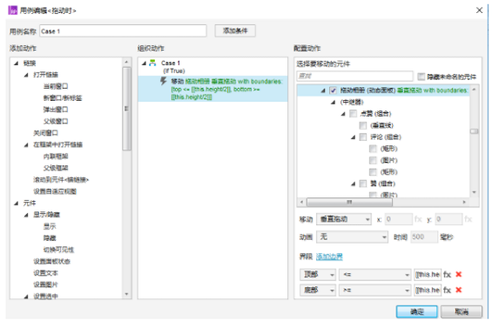
Task: Delete the 顶部 boundary with red X
Action: [x=458, y=275]
